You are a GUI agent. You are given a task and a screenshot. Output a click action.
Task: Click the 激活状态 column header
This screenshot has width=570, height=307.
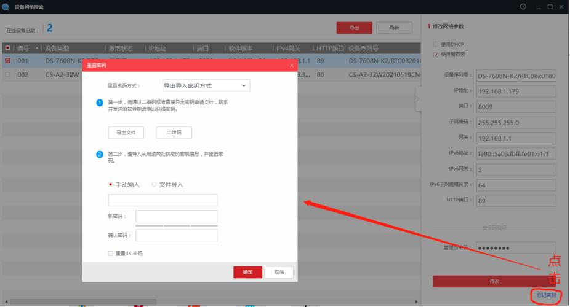(x=121, y=49)
